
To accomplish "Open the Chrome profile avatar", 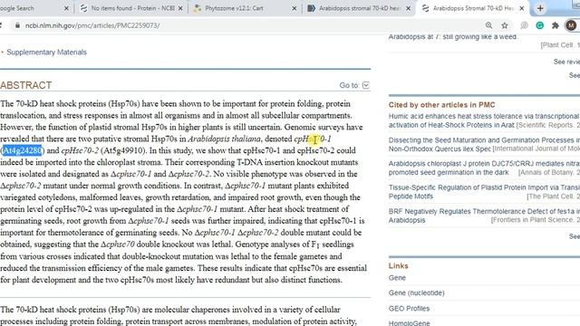I will (x=570, y=25).
